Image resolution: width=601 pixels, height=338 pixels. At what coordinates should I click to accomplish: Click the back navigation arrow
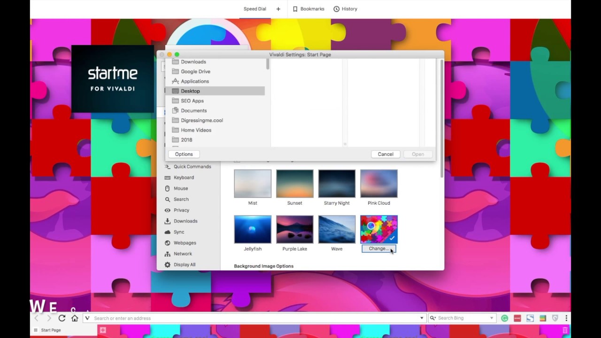37,318
